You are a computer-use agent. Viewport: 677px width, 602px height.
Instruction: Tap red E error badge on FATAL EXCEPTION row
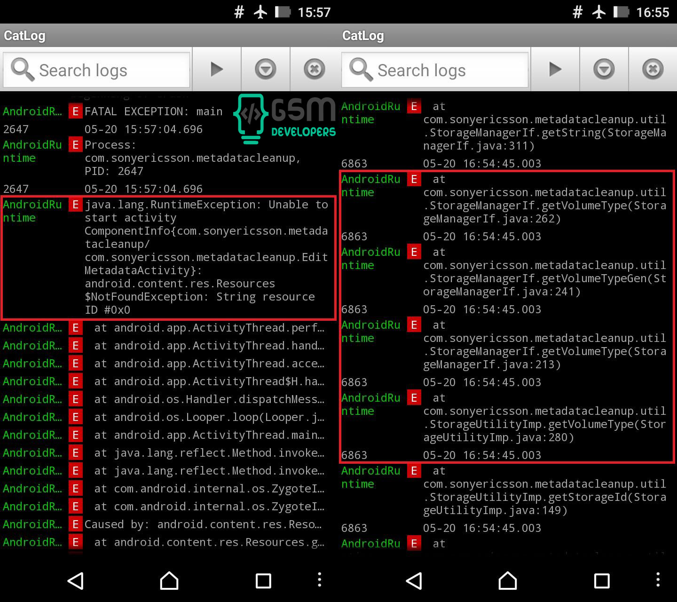coord(75,111)
